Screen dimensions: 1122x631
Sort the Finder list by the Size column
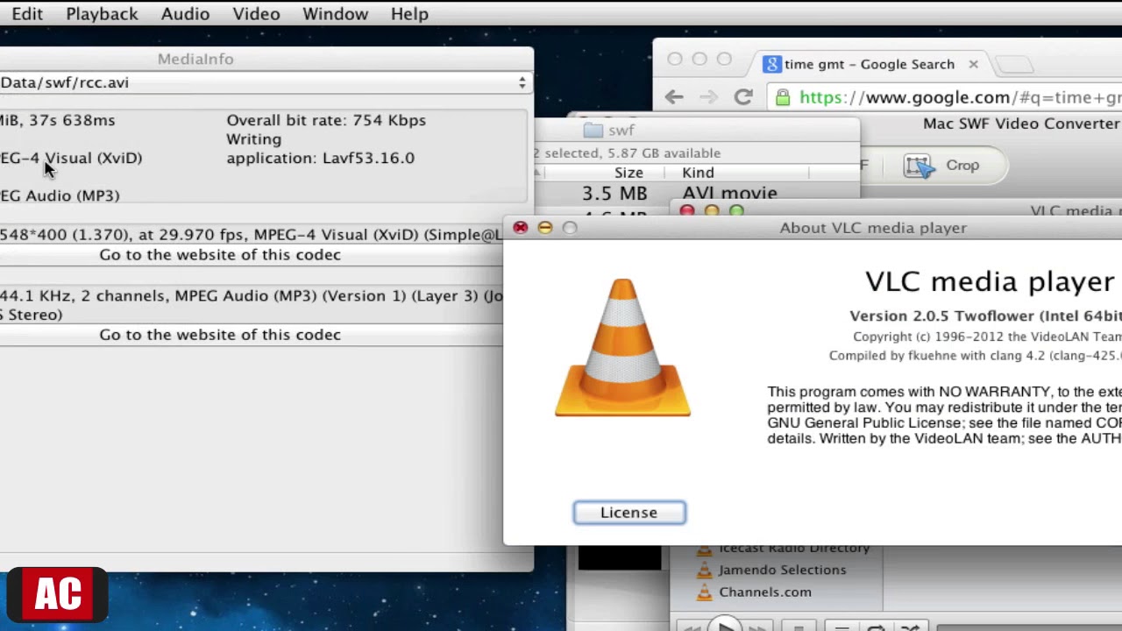628,173
